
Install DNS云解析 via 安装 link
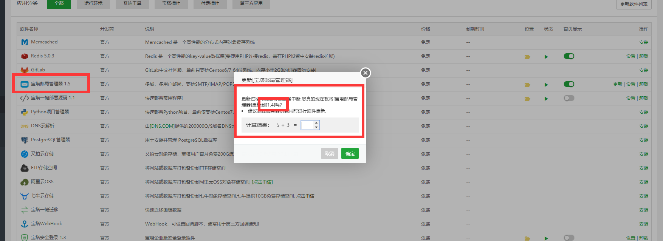[x=644, y=126]
